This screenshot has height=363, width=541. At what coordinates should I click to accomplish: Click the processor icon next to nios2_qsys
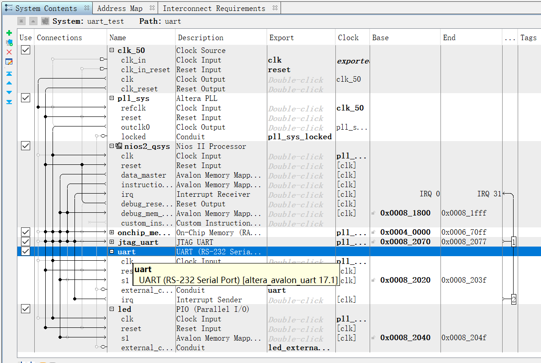119,146
